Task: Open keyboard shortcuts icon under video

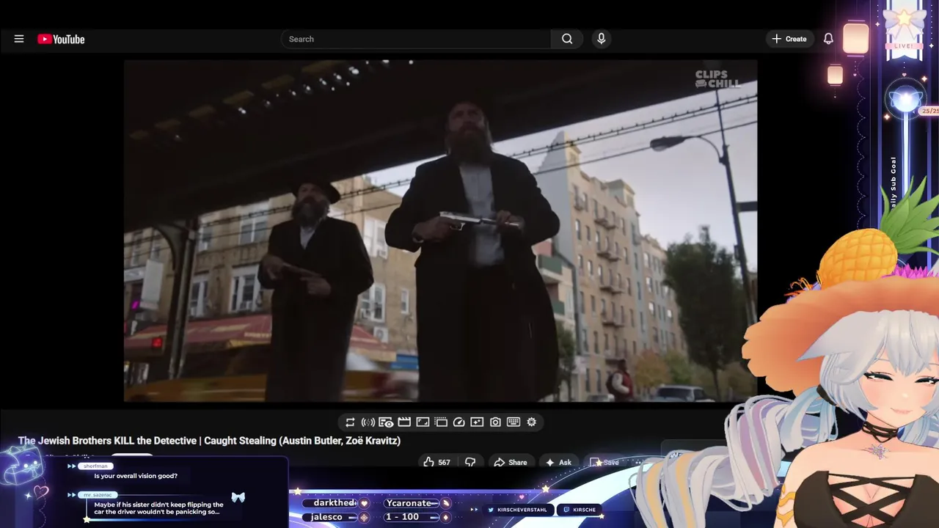Action: pyautogui.click(x=514, y=422)
